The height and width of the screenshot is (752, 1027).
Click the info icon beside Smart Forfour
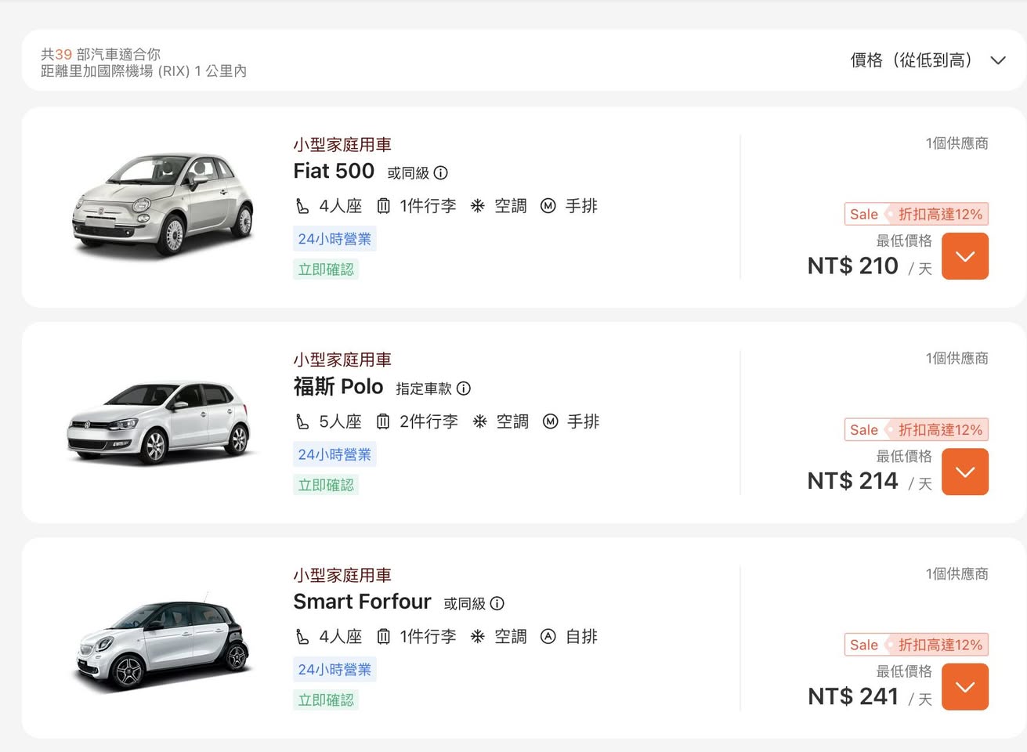(x=497, y=604)
